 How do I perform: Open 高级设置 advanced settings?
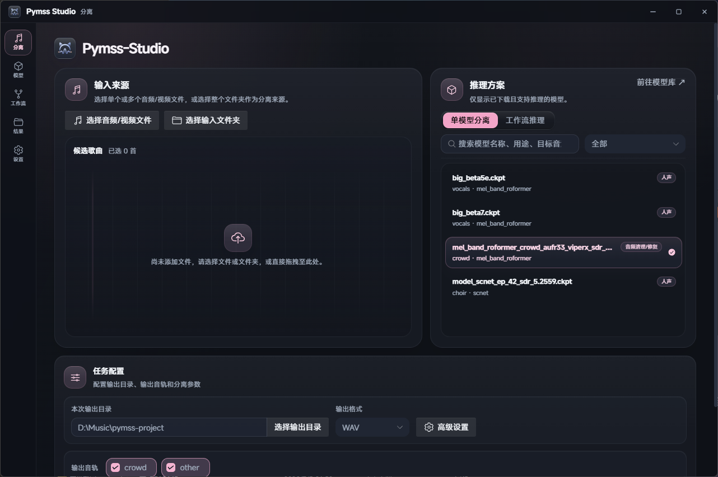click(x=446, y=427)
